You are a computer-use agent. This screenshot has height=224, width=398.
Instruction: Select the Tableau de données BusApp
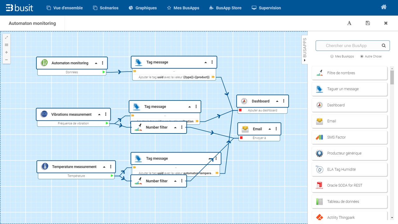coord(350,201)
